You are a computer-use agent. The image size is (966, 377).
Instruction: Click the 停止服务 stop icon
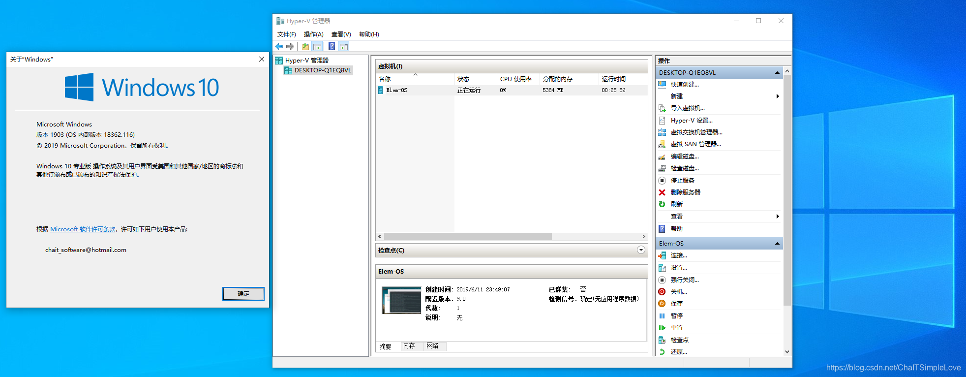point(662,181)
